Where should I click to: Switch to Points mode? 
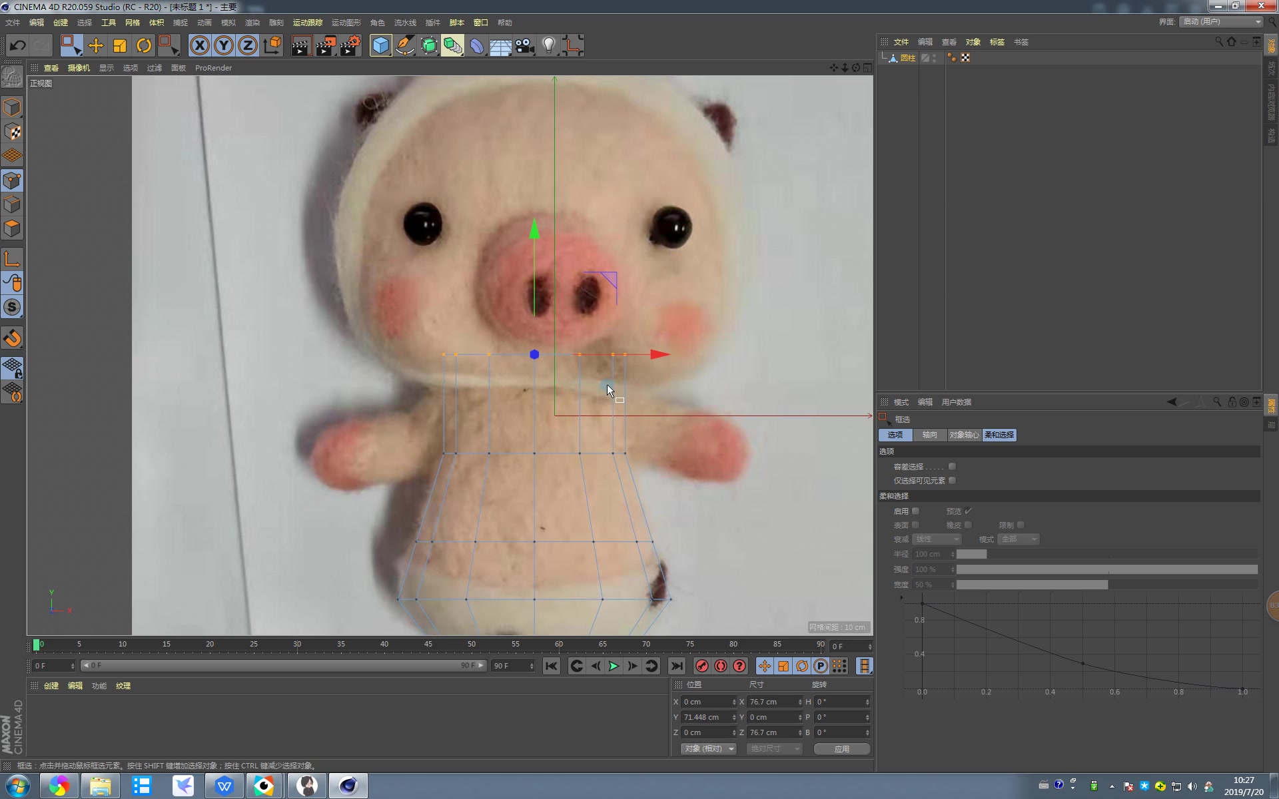click(12, 180)
